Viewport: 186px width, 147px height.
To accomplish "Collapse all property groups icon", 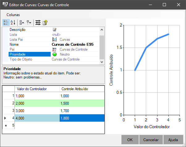I will click(22, 23).
